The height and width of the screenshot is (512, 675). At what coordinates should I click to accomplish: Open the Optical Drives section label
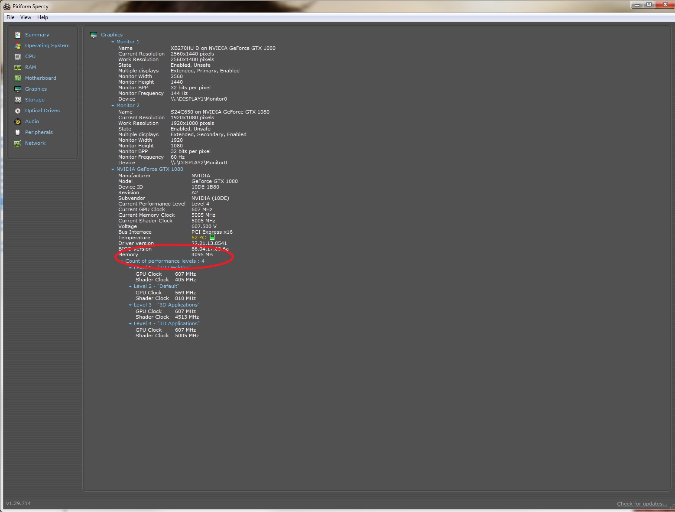[x=42, y=111]
